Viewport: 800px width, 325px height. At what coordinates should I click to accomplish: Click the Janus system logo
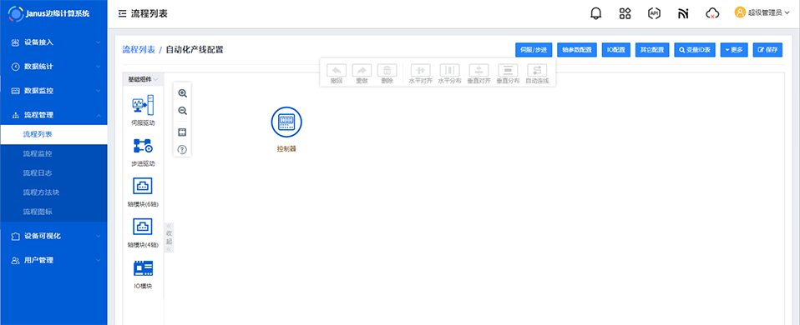[17, 14]
